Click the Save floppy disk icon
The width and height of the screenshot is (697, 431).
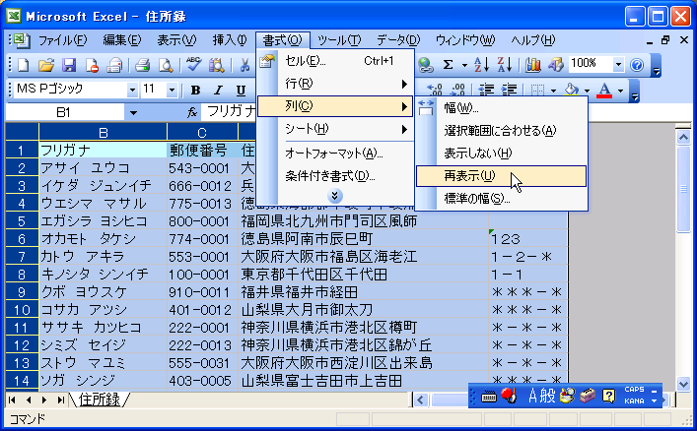pos(69,65)
